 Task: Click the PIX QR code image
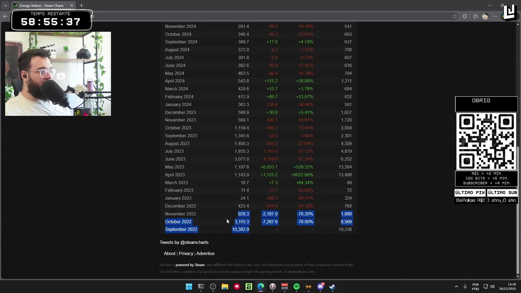click(486, 141)
